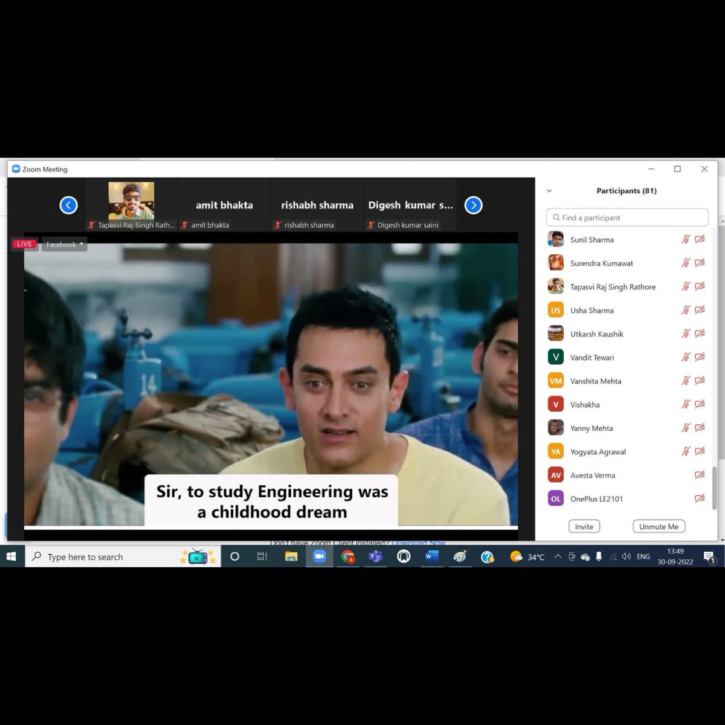Open the help question-mark app on taskbar
Viewport: 725px width, 725px height.
click(488, 556)
